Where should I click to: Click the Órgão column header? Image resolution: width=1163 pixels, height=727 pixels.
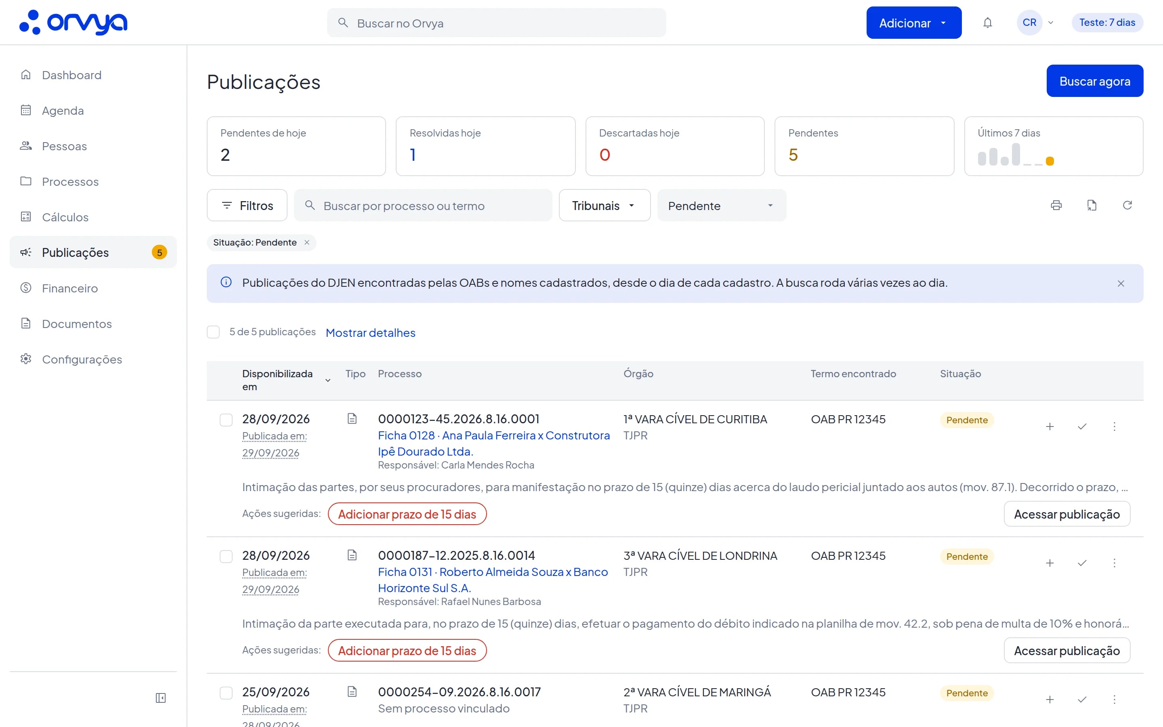click(638, 374)
